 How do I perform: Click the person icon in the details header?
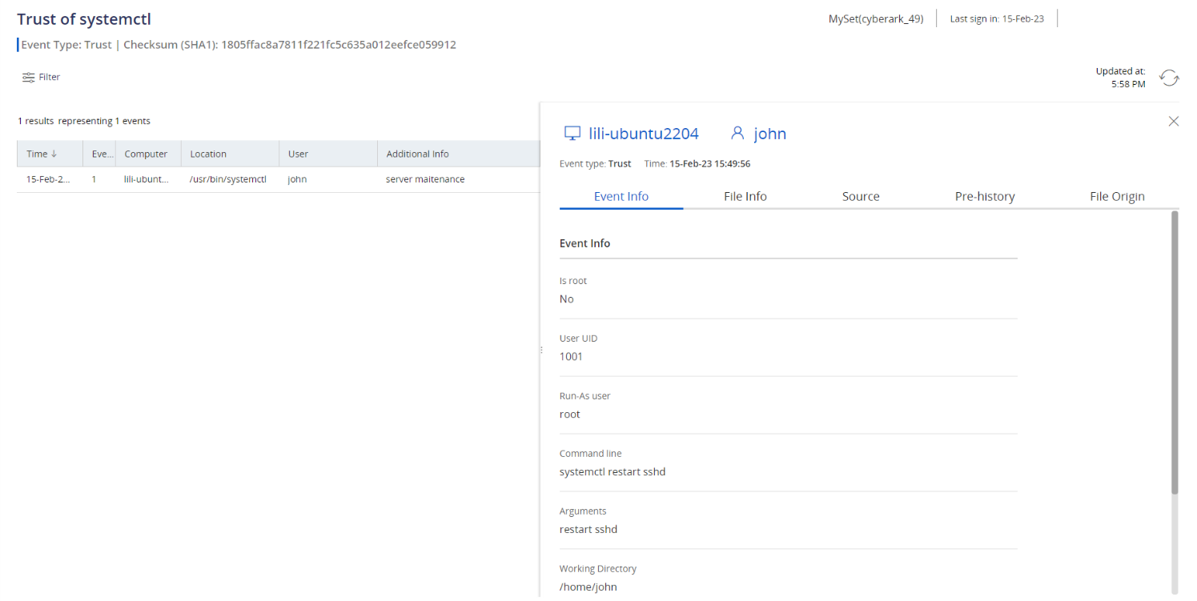[x=737, y=133]
